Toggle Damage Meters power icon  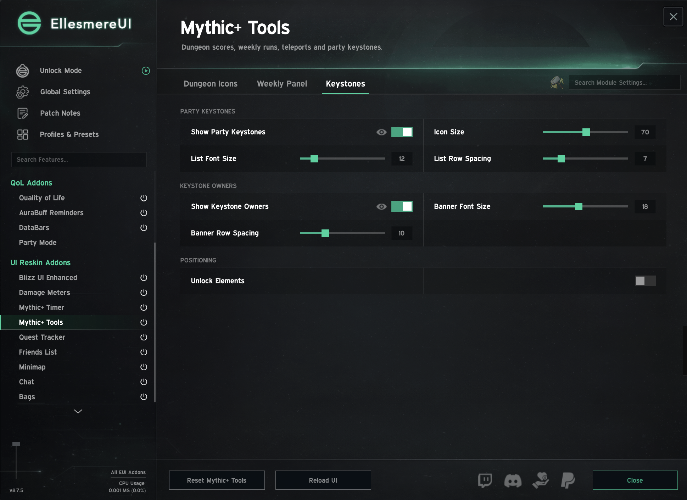(144, 293)
